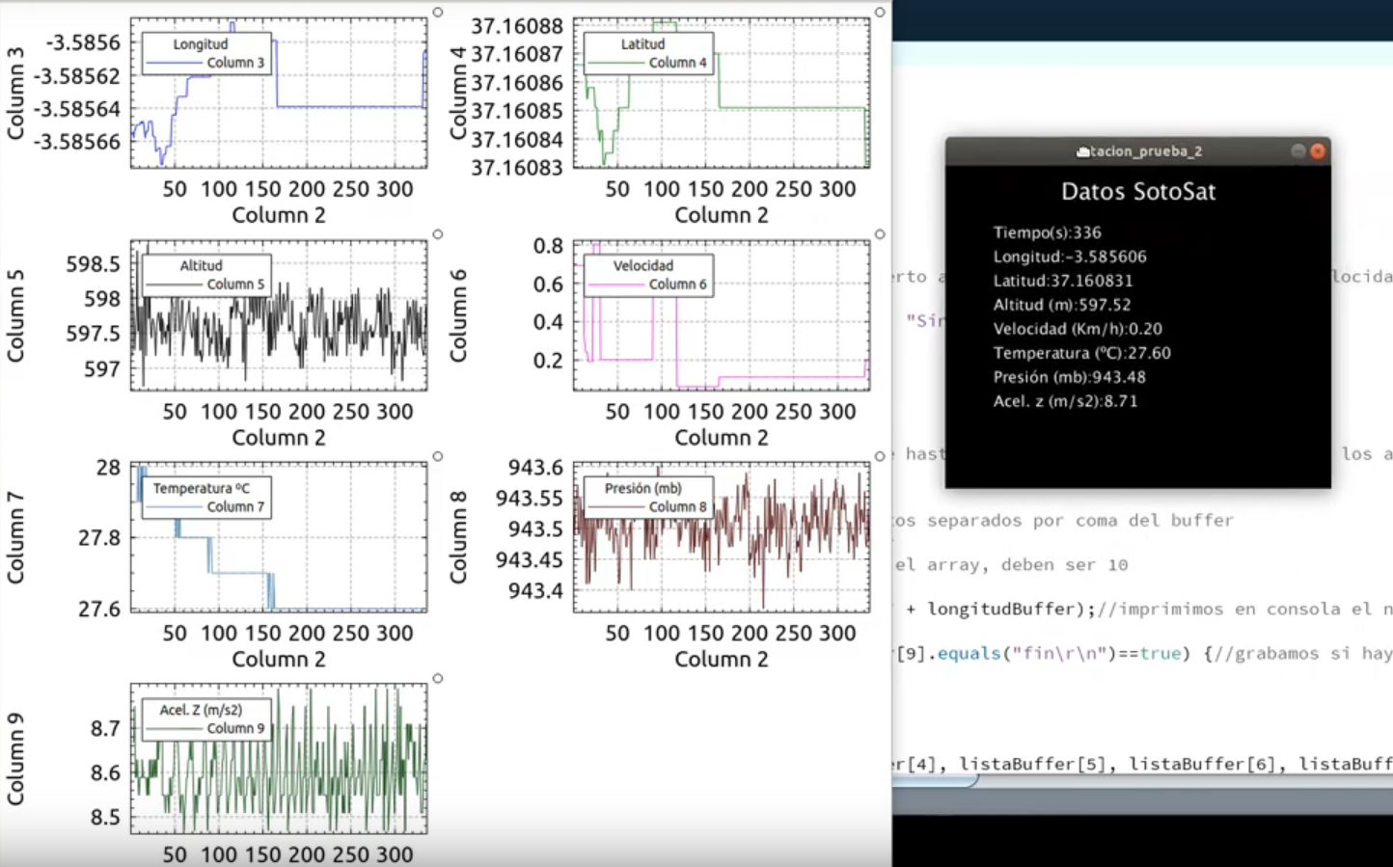Click the 'Altitud (m):597.52' readout
The height and width of the screenshot is (867, 1393).
point(1062,305)
